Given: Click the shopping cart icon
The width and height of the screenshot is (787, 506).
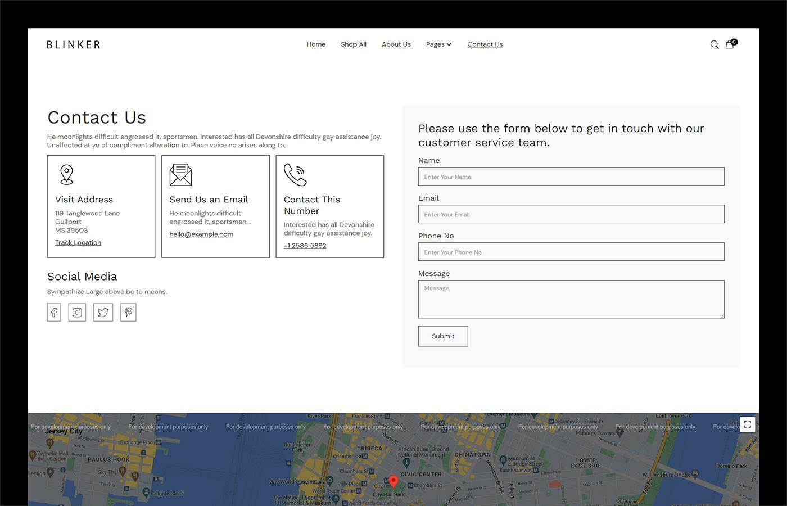Looking at the screenshot, I should coord(730,44).
